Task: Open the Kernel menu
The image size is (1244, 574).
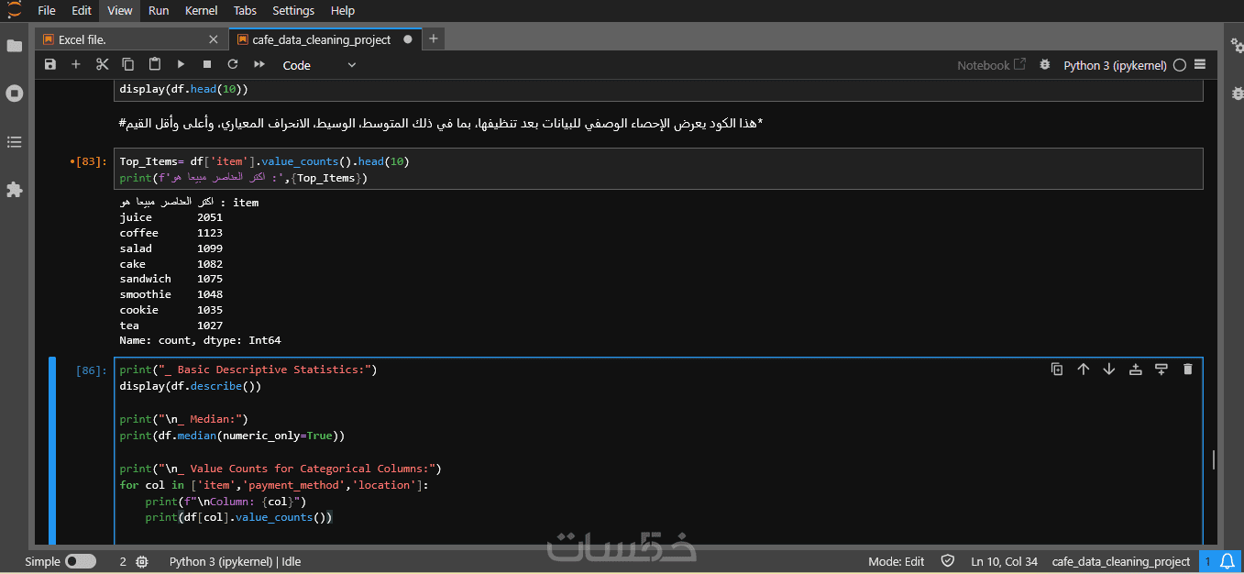Action: click(201, 11)
